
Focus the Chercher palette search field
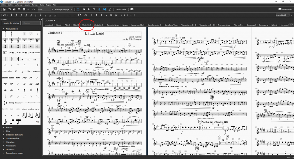[x=31, y=23]
